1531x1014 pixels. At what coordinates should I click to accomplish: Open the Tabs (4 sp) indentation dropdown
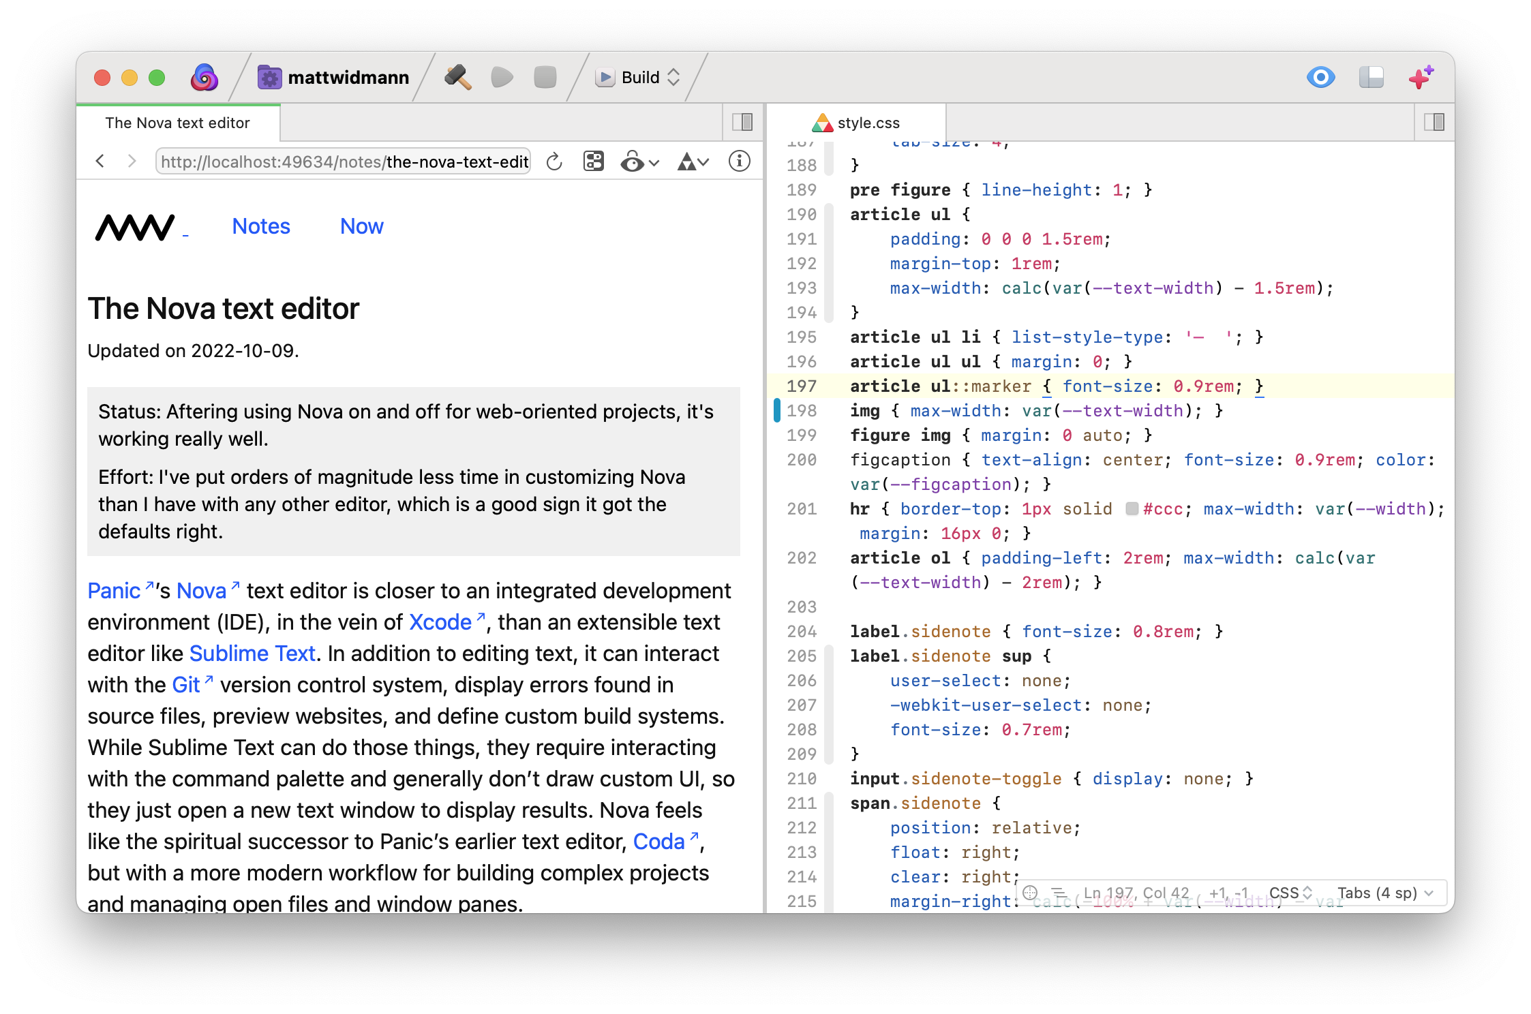(1384, 893)
